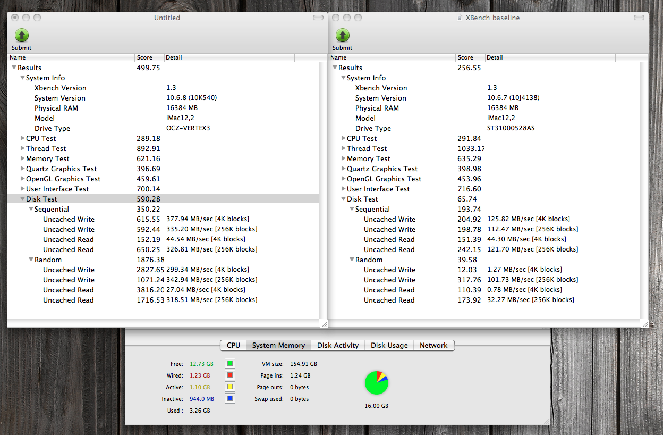Switch to the Network tab
This screenshot has width=663, height=435.
point(433,345)
